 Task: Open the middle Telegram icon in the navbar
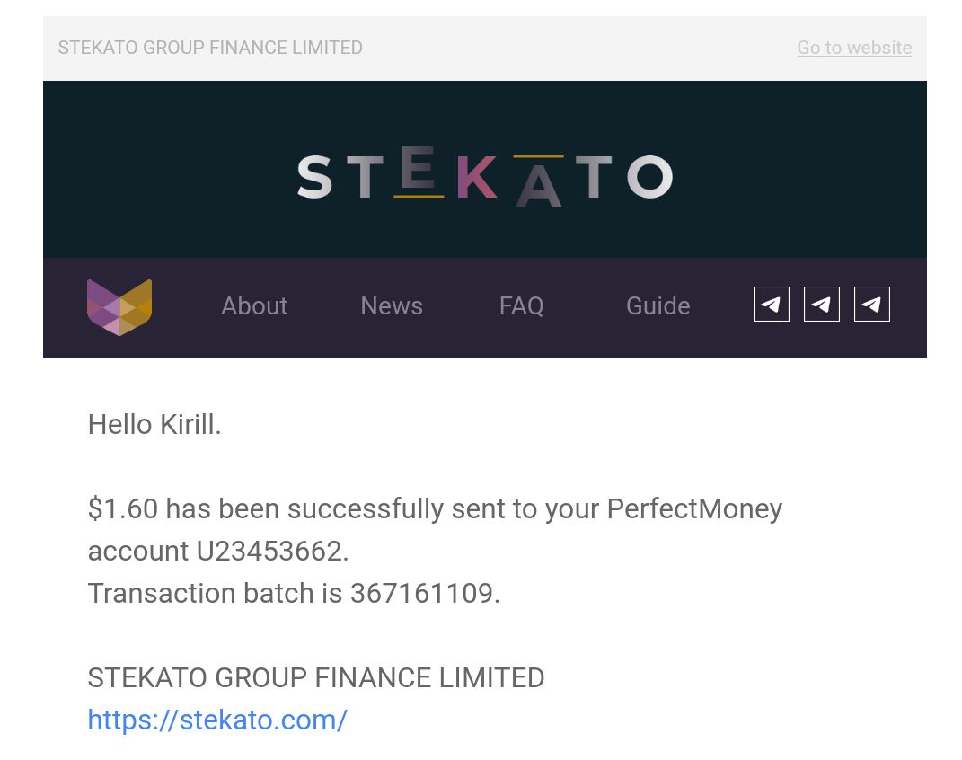[822, 305]
